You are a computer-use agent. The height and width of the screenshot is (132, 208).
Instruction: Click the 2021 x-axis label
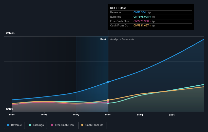[44, 115]
